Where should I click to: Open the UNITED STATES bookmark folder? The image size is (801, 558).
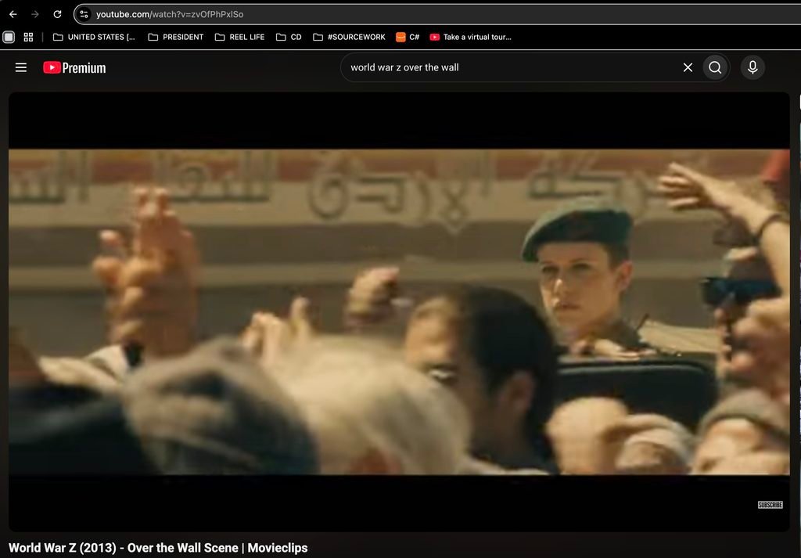click(94, 37)
